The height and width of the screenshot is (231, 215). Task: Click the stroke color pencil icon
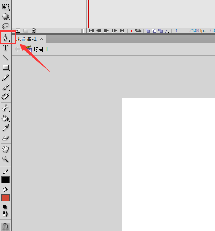6,172
